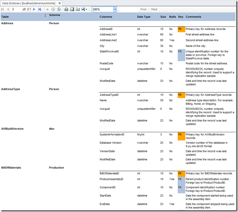Open the 100% zoom dropdown
Screen dimensions: 238x212
point(115,9)
